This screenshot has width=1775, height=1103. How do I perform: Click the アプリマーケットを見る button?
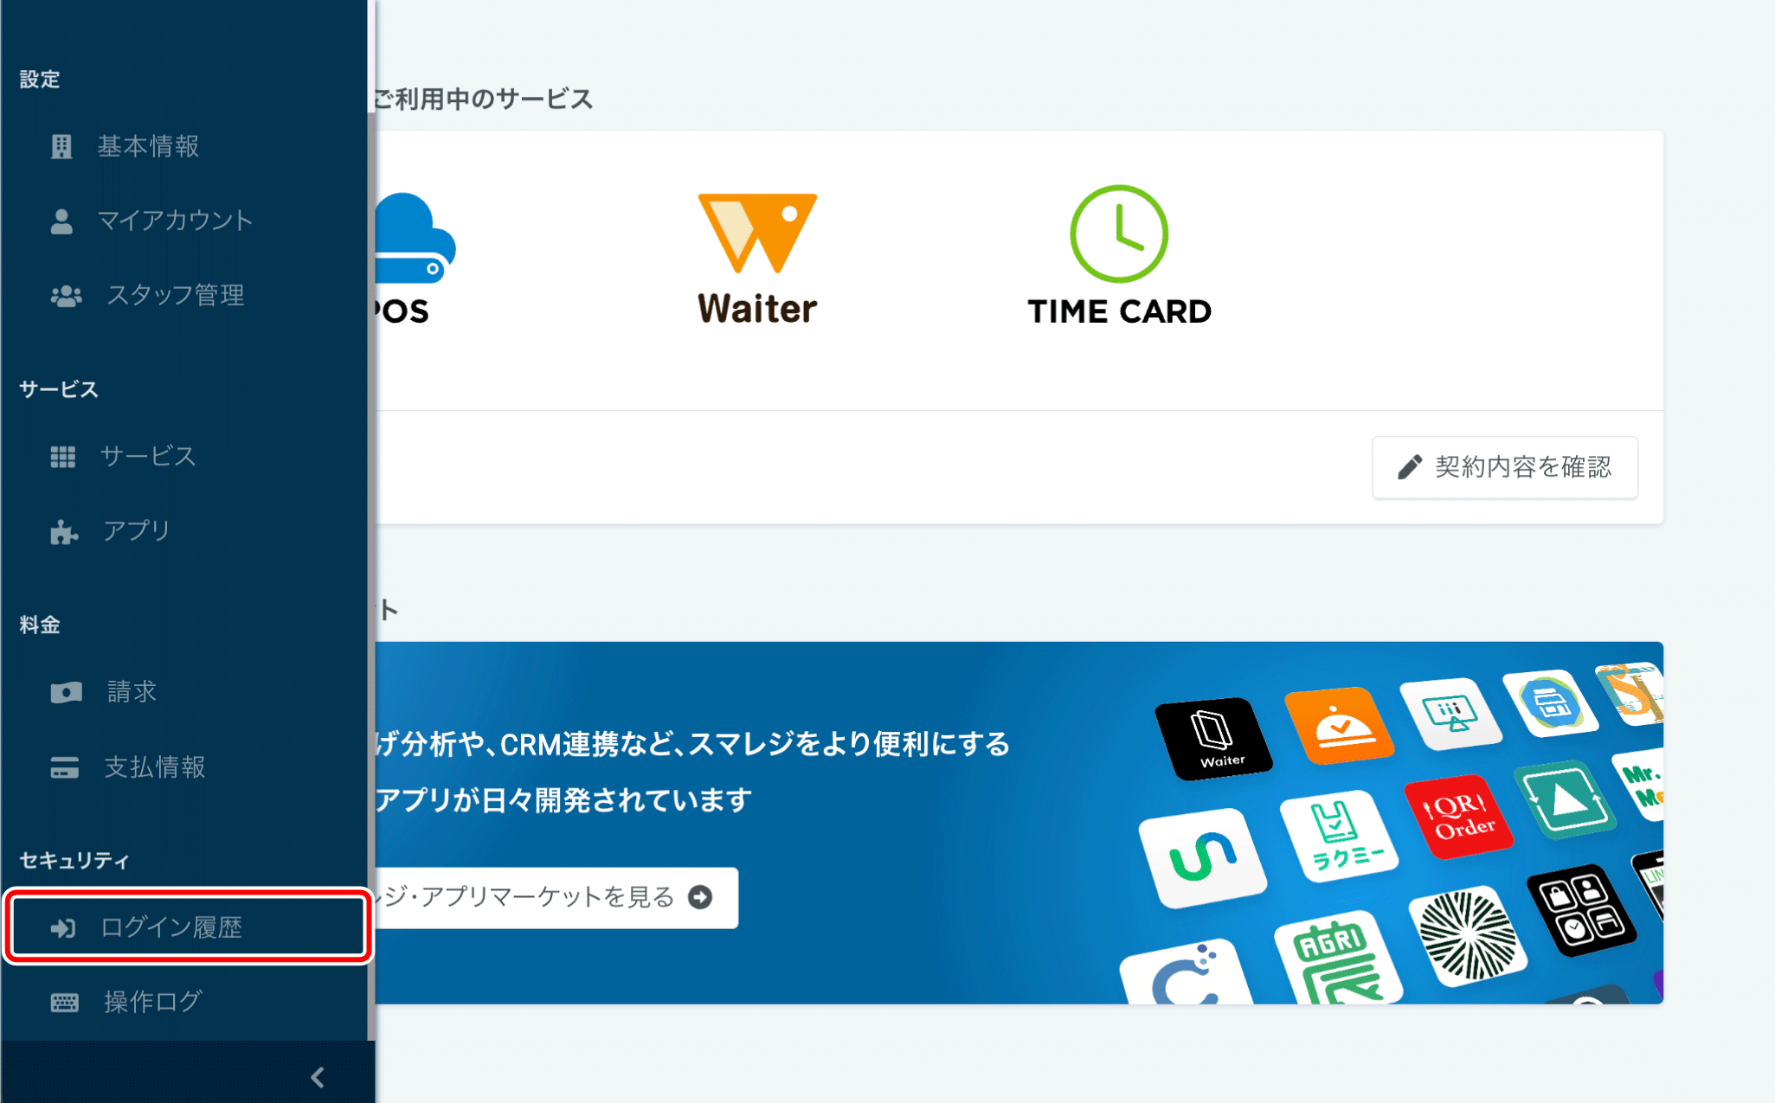pyautogui.click(x=554, y=897)
